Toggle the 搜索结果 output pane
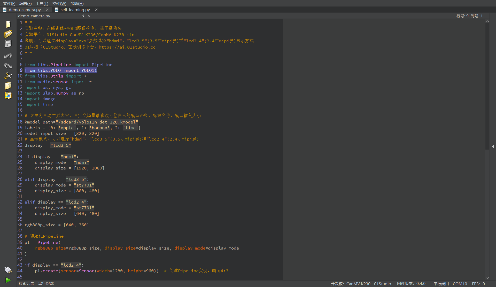 [26, 284]
